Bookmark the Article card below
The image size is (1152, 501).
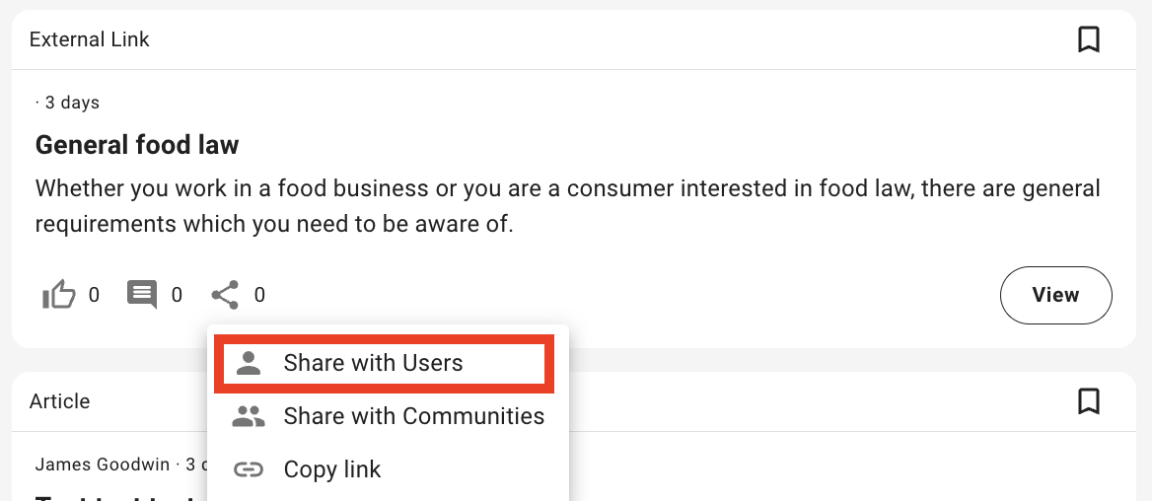tap(1088, 401)
